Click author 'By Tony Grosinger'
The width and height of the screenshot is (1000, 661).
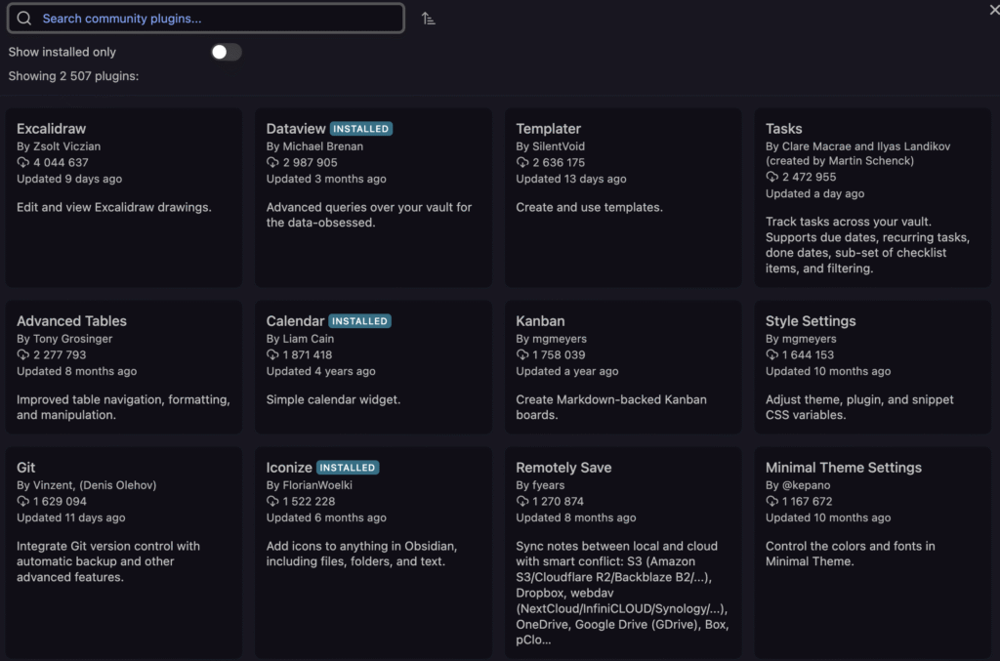click(64, 339)
